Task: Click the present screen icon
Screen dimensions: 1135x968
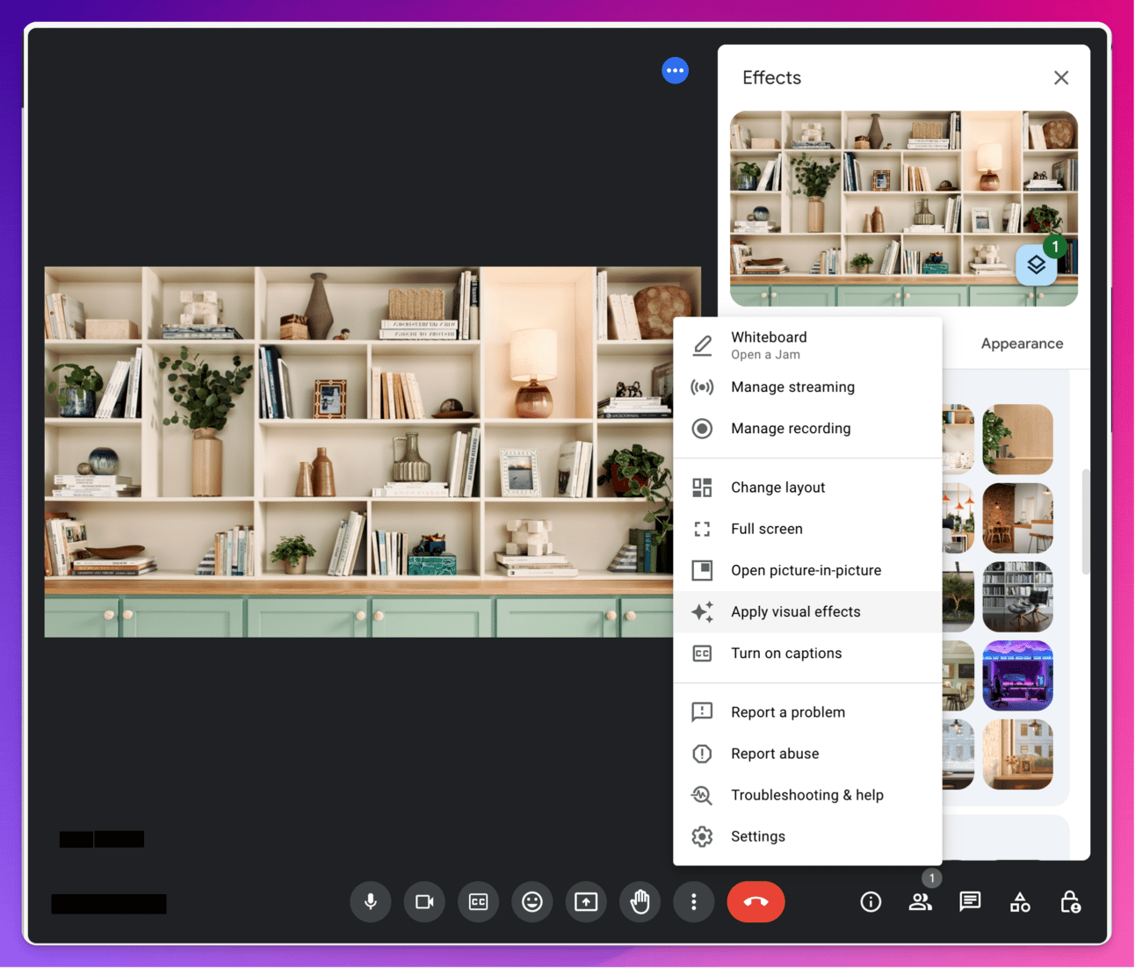Action: point(586,902)
